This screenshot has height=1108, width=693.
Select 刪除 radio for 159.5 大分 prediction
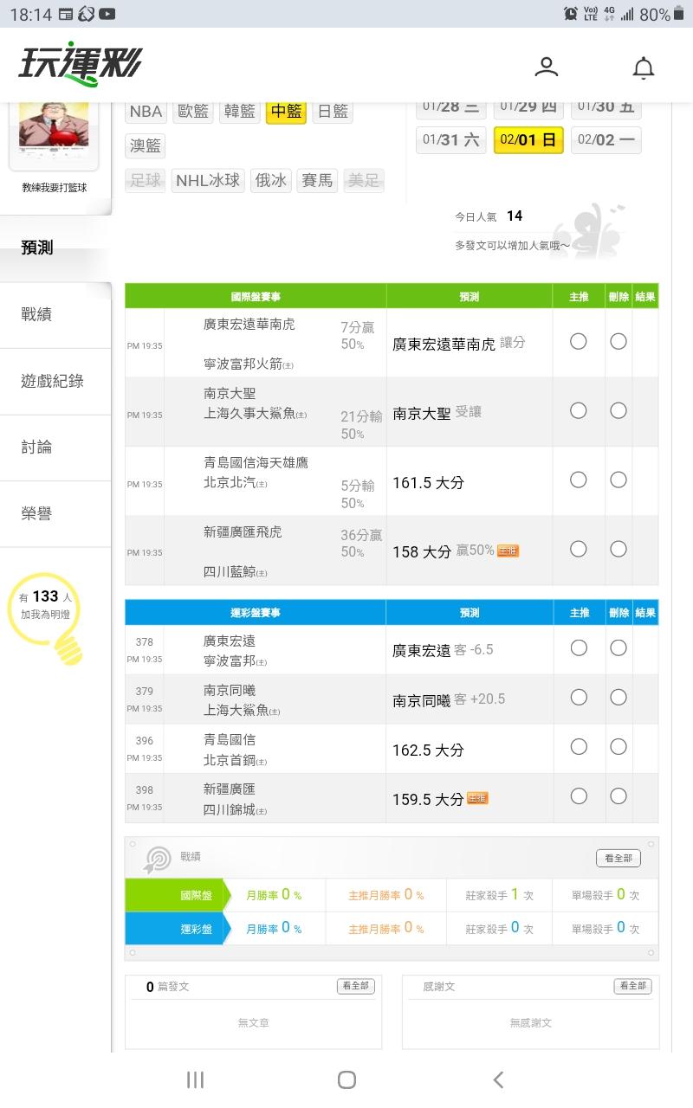click(619, 796)
